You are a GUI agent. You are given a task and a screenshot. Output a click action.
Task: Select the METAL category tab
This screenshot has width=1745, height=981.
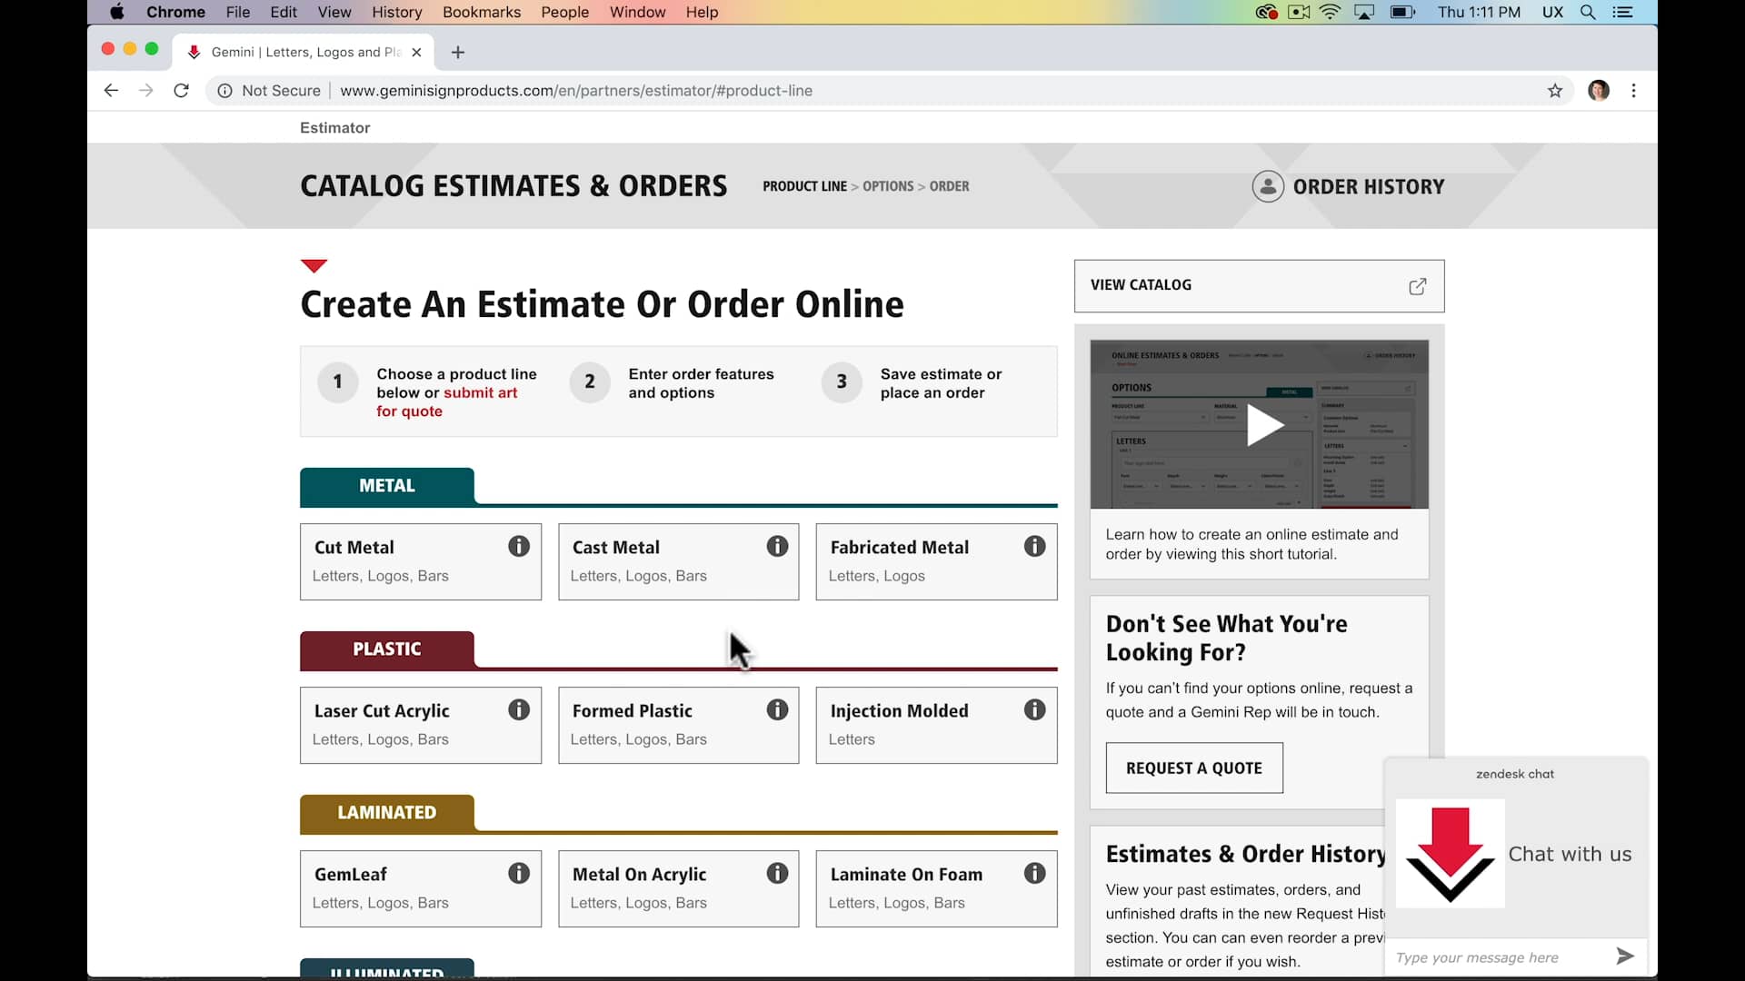386,486
